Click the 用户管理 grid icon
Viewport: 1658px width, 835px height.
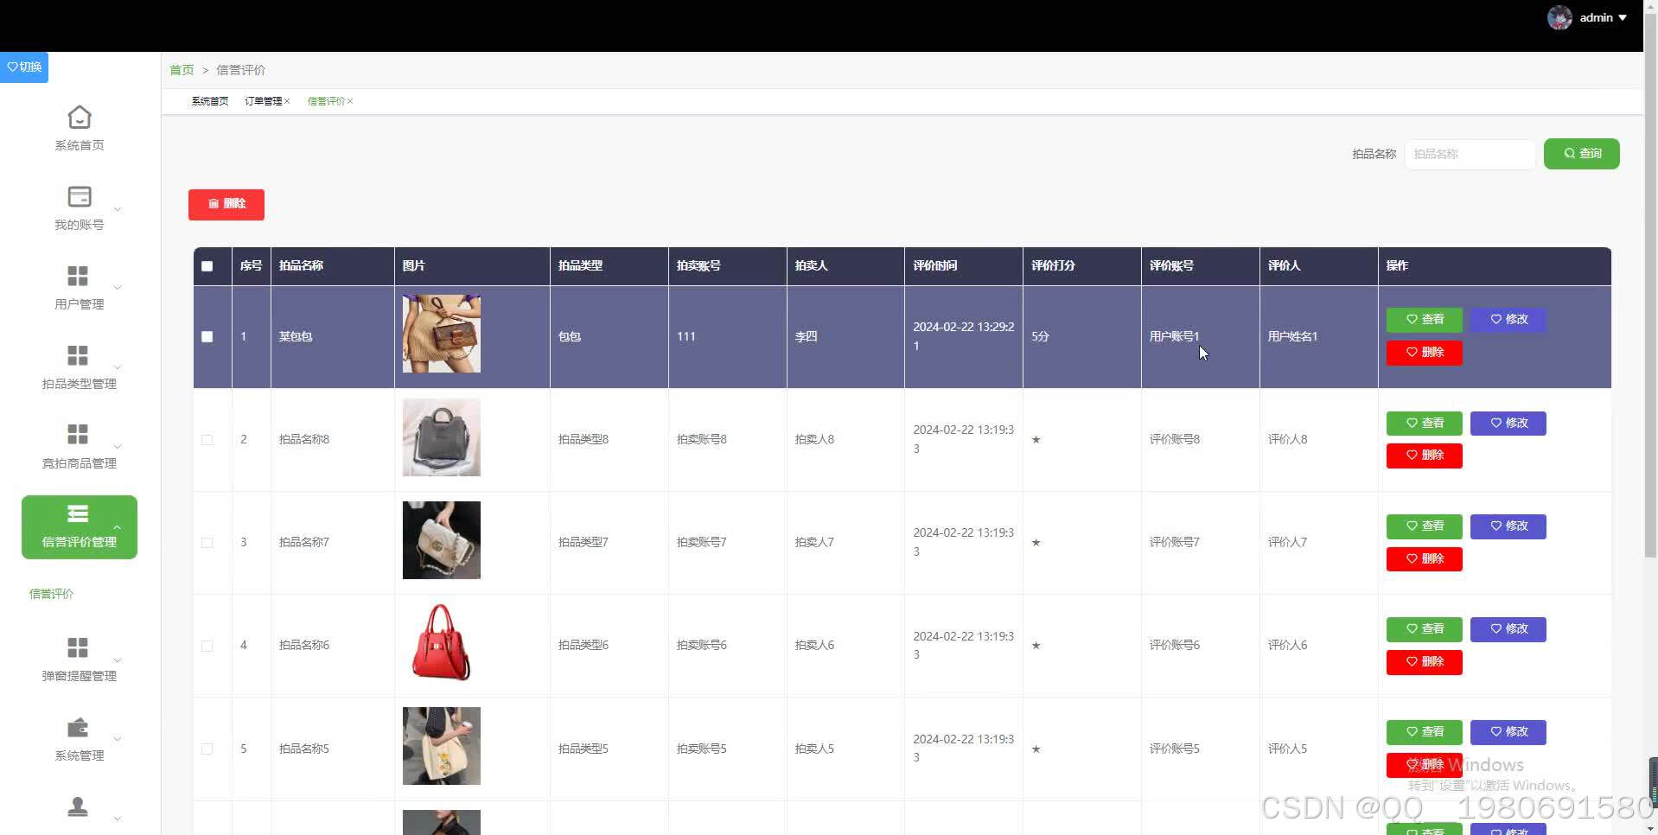pos(78,276)
